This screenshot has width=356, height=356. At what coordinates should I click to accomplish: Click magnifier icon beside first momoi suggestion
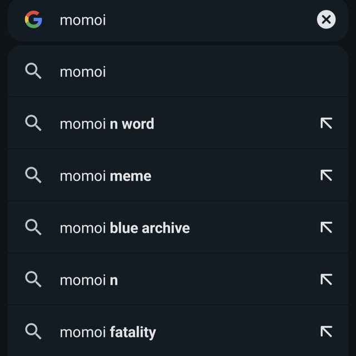pyautogui.click(x=33, y=71)
